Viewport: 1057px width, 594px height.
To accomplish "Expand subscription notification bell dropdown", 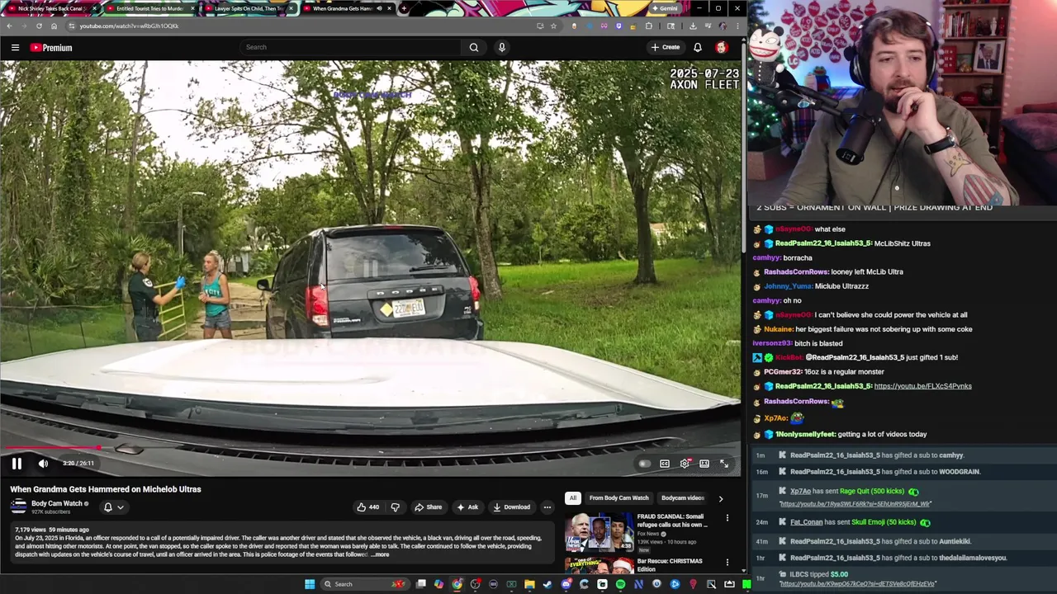I will pos(113,507).
